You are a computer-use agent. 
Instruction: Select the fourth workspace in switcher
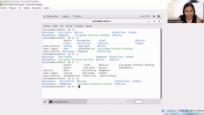[156, 102]
